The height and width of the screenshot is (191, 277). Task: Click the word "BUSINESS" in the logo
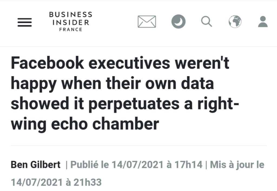(71, 15)
